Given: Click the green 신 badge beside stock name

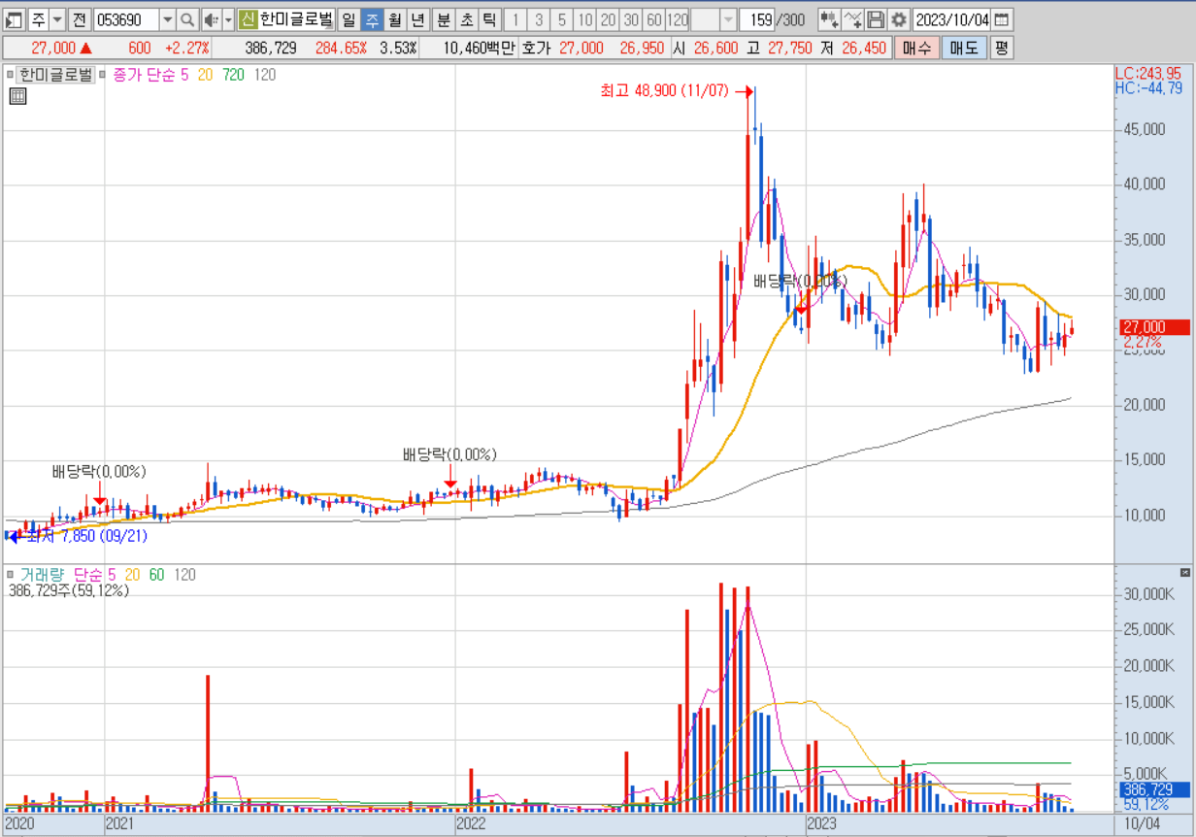Looking at the screenshot, I should click(x=248, y=19).
